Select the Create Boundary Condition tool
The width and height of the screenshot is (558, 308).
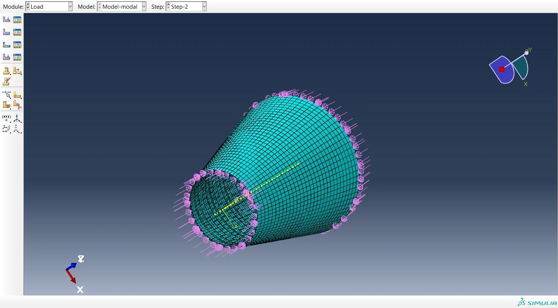(x=6, y=32)
